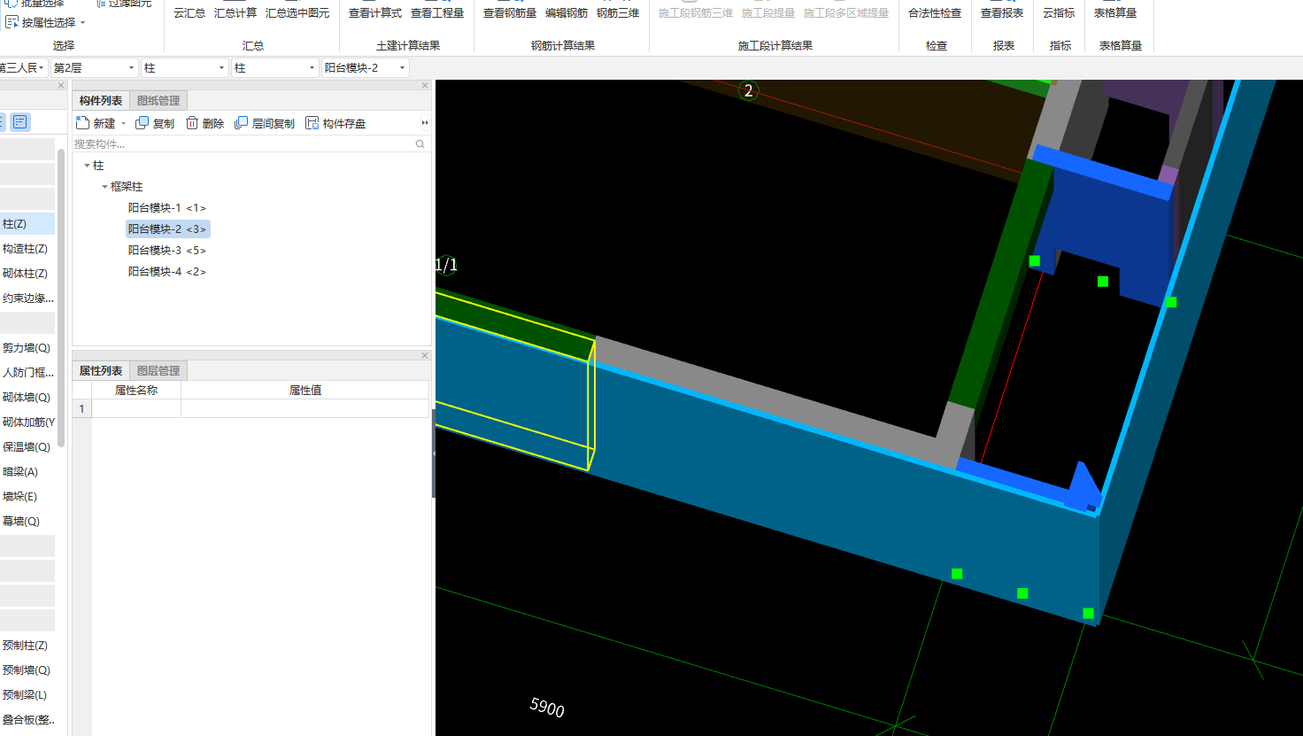
Task: Click the toolbar overflow arrows in component list
Action: pyautogui.click(x=425, y=123)
